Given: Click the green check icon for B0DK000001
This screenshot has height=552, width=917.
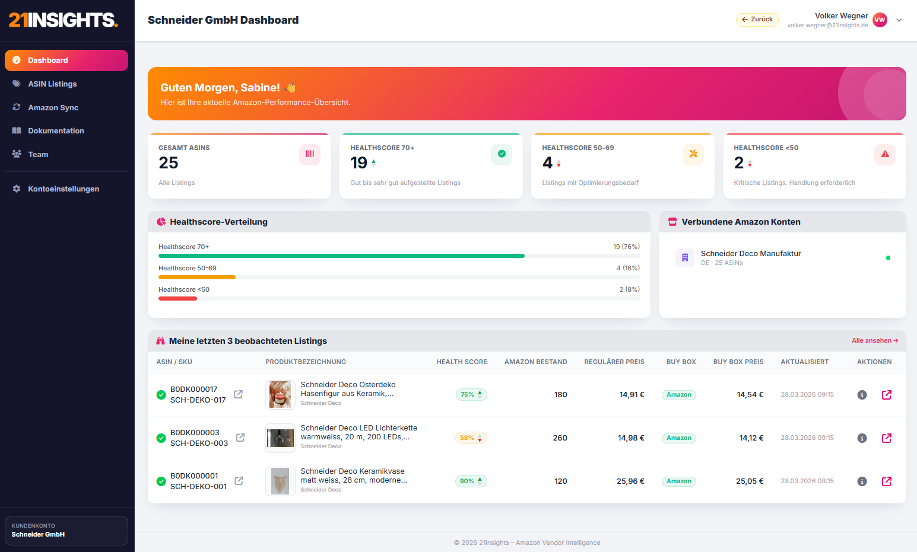Looking at the screenshot, I should coord(161,481).
